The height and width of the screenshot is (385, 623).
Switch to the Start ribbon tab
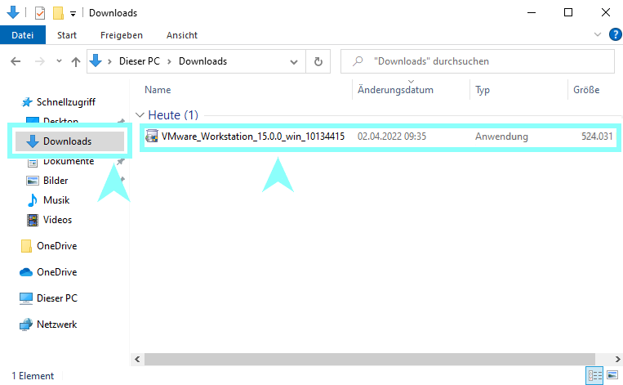[x=67, y=35]
